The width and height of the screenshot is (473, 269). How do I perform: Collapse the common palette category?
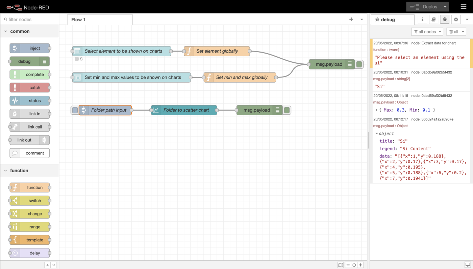pyautogui.click(x=5, y=31)
